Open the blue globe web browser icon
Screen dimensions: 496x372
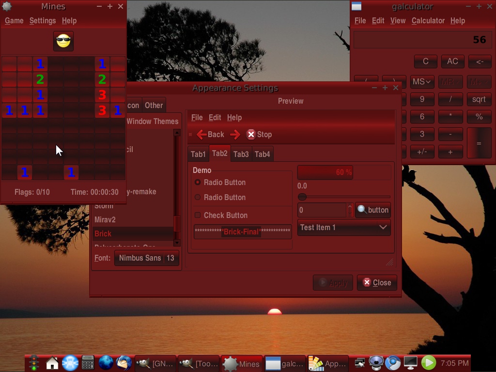(106, 363)
